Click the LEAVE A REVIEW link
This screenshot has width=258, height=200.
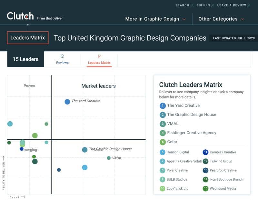tap(232, 5)
